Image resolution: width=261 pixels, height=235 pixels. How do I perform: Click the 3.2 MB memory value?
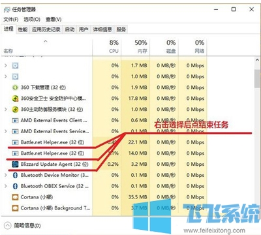tap(139, 164)
